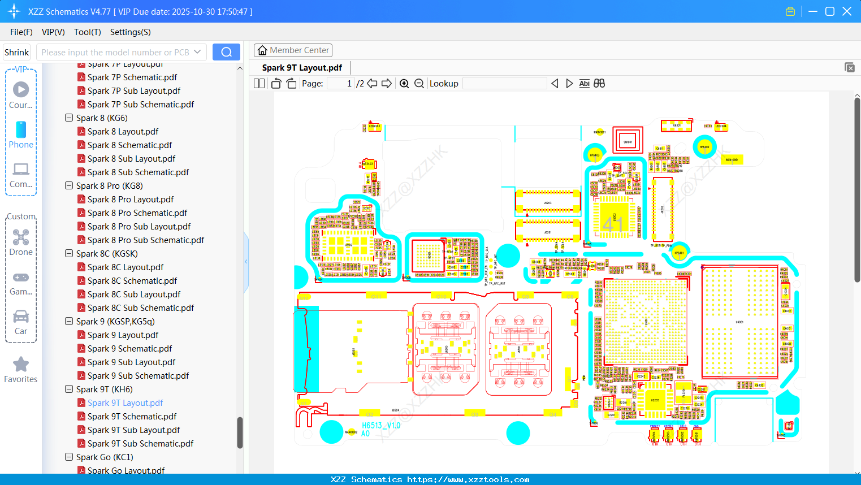Run a model search with the magnifier button
The image size is (861, 485).
[226, 51]
